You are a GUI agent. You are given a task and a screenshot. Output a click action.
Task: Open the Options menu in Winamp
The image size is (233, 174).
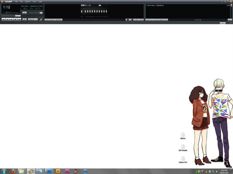tap(28, 2)
